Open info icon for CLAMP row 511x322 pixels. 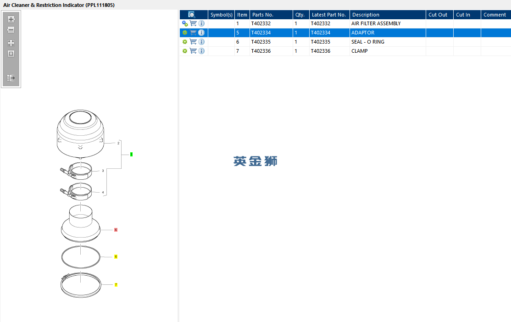201,51
